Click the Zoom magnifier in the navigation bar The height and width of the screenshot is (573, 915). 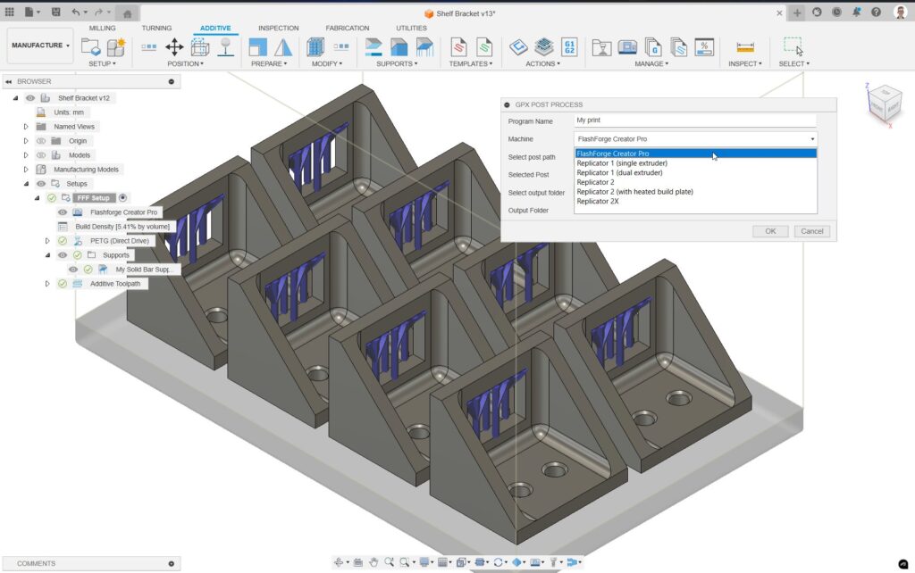[389, 562]
